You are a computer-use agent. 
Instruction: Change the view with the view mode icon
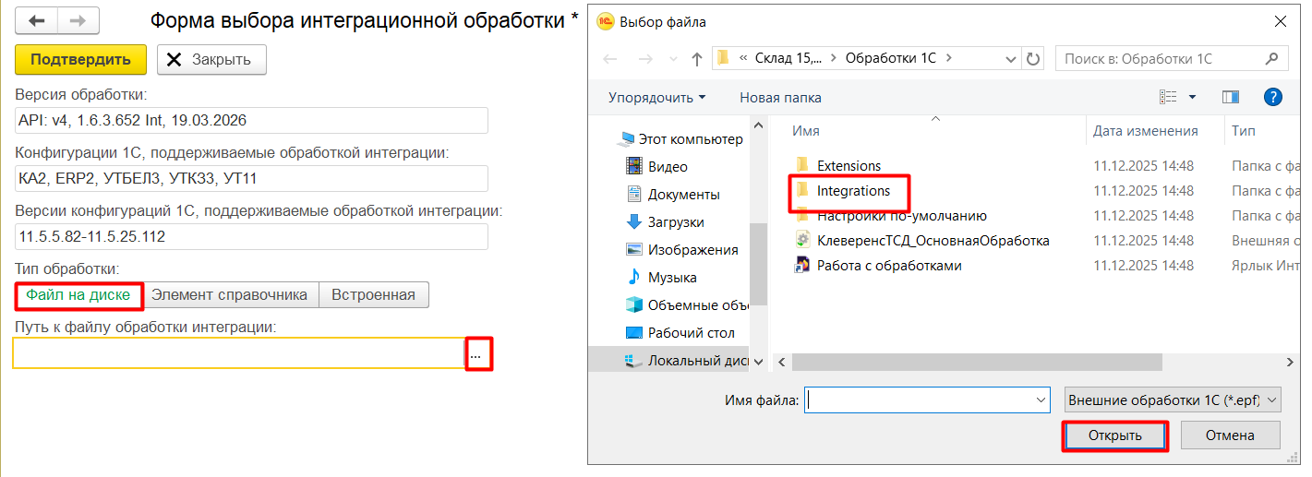click(x=1168, y=97)
